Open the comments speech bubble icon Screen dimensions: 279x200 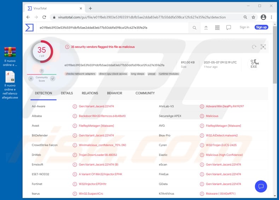228,28
